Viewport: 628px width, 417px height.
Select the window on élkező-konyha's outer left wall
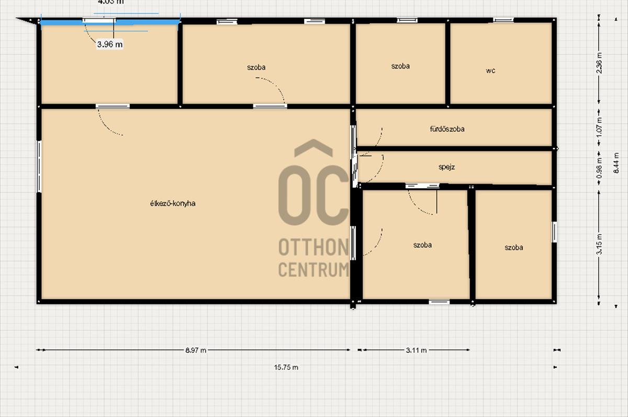pyautogui.click(x=39, y=166)
